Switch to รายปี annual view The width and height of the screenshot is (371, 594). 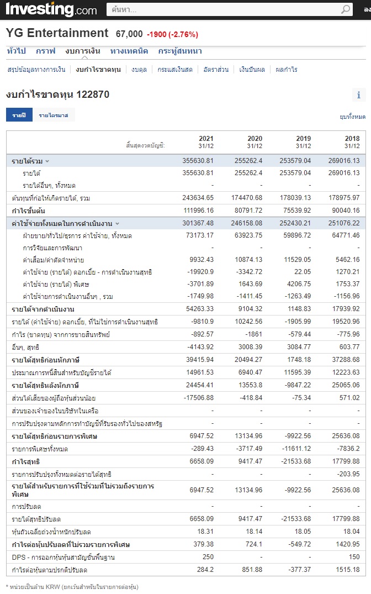pyautogui.click(x=19, y=115)
